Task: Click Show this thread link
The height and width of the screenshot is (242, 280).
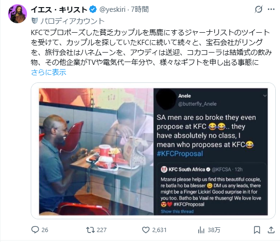Action: [x=177, y=211]
